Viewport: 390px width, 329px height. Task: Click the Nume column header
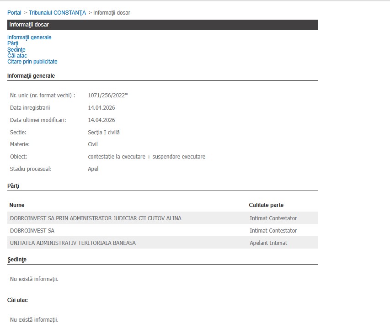(x=17, y=205)
